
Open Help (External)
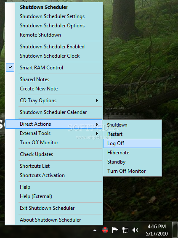(x=54, y=196)
